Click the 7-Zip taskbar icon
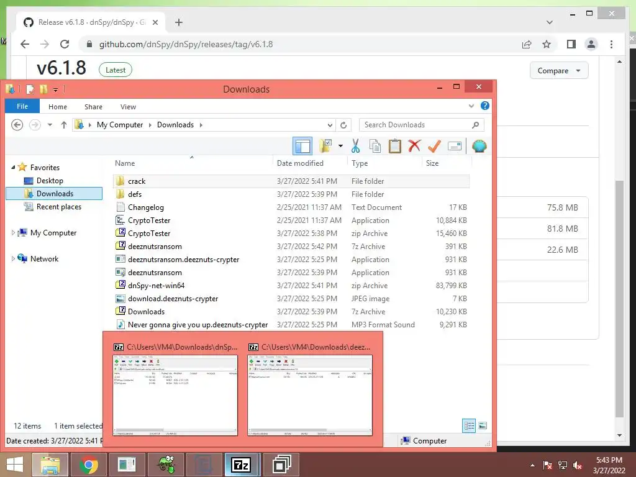The image size is (636, 477). [x=242, y=465]
